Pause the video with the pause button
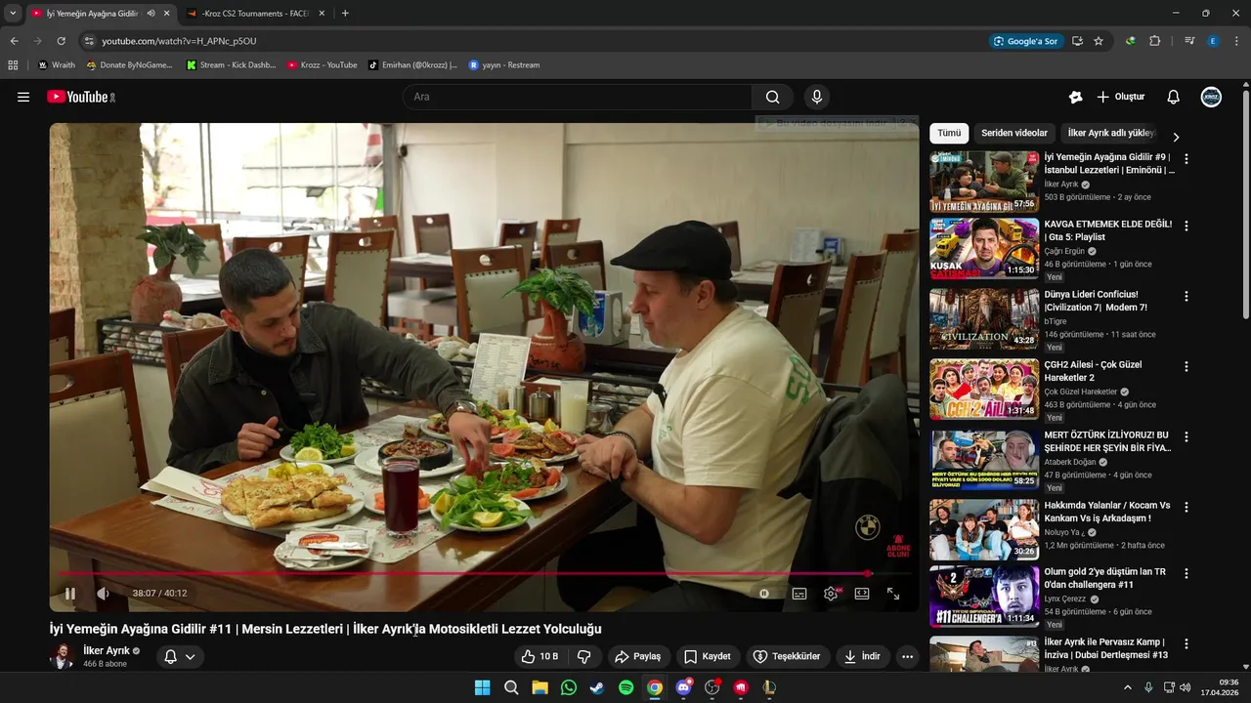Screen dimensions: 1251x703 (x=70, y=593)
